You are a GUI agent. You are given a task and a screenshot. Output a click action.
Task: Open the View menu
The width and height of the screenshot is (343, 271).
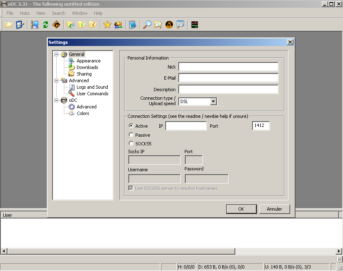tap(41, 13)
